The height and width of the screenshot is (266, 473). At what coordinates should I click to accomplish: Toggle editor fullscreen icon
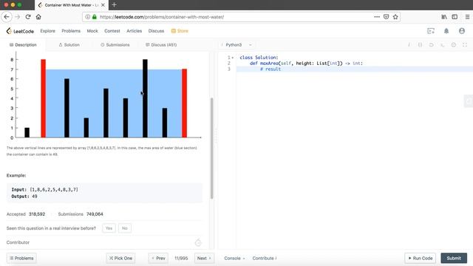click(x=465, y=45)
